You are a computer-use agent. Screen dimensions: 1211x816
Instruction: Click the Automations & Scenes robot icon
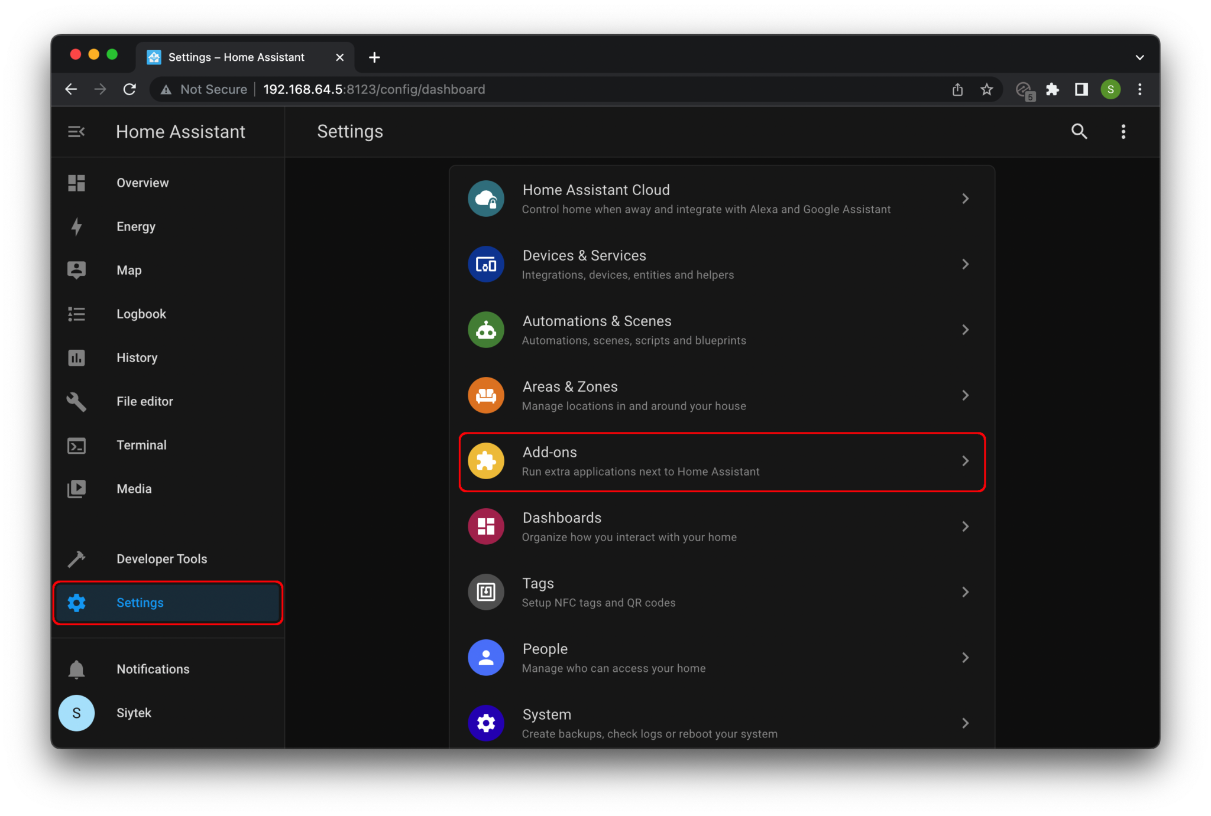click(x=485, y=330)
